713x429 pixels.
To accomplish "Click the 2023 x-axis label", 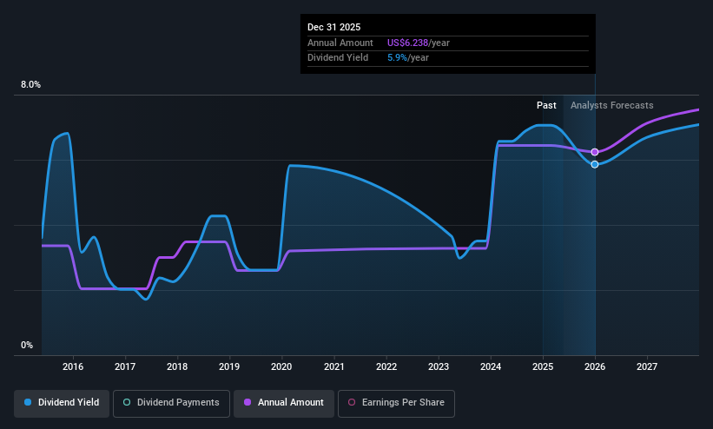I will [439, 366].
